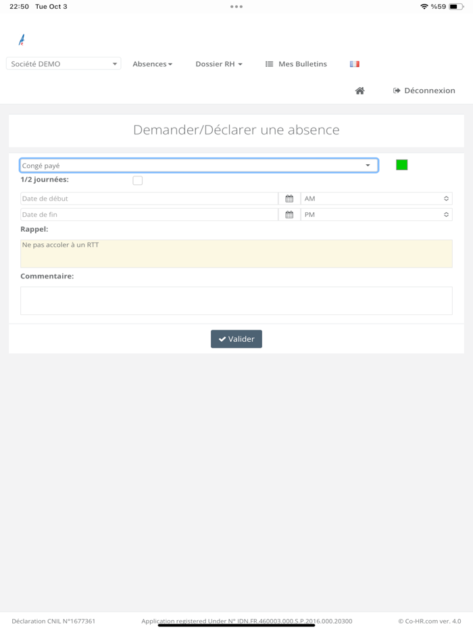Open the Absences menu
The height and width of the screenshot is (631, 473).
(153, 64)
